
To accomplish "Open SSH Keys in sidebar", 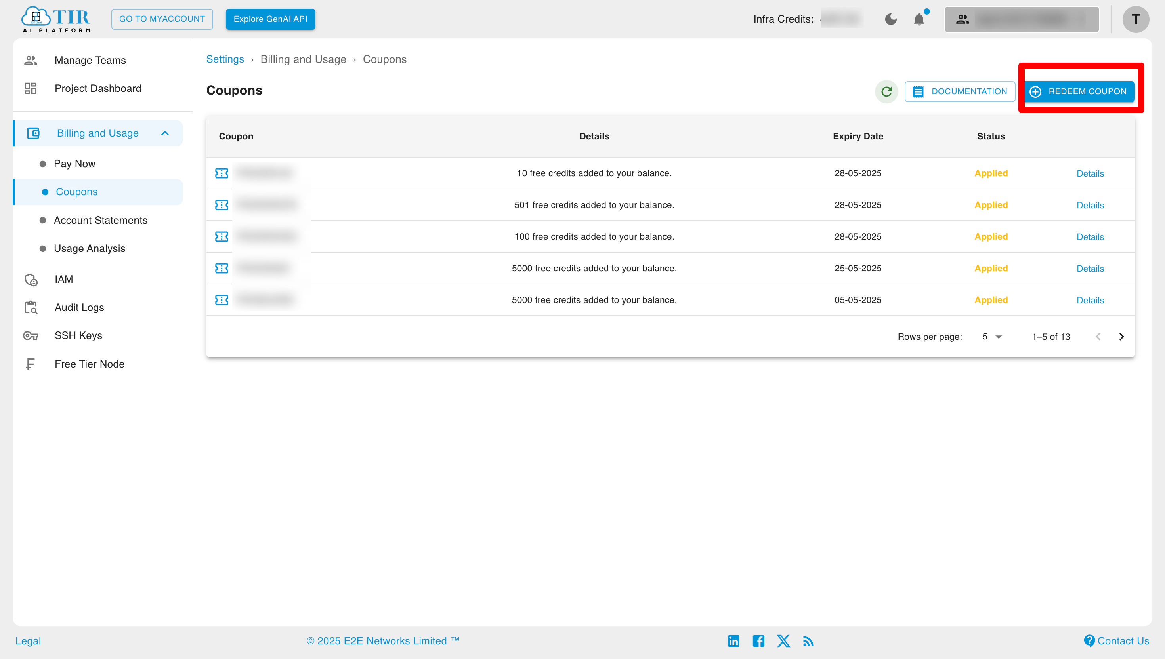I will coord(78,335).
